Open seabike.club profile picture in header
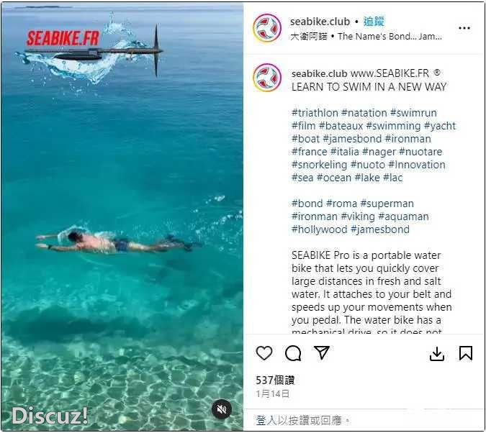This screenshot has height=433, width=486. coord(267,28)
